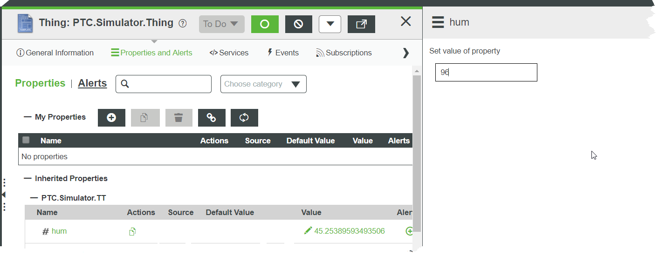The height and width of the screenshot is (256, 659).
Task: Open the General Information tab
Action: click(55, 53)
